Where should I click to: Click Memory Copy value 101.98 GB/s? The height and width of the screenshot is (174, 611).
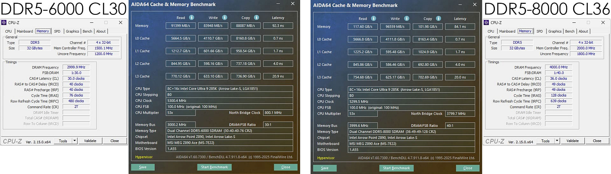click(x=428, y=27)
